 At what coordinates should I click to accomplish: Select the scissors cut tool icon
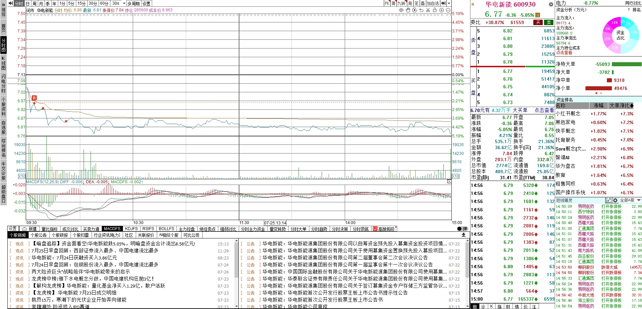point(428,10)
